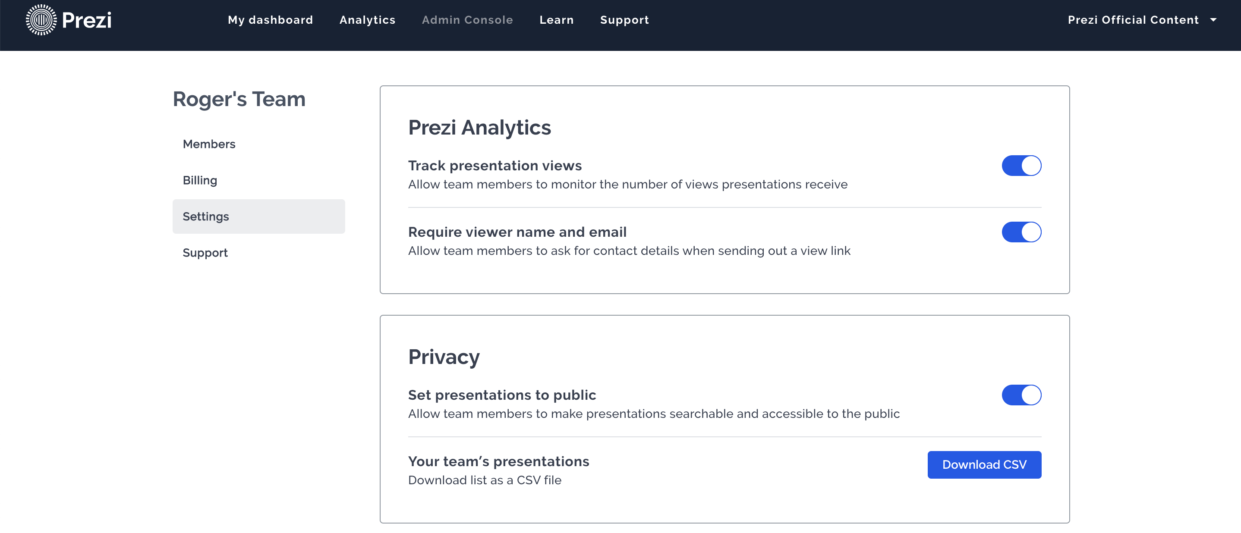Open Support from the top navigation

(624, 20)
